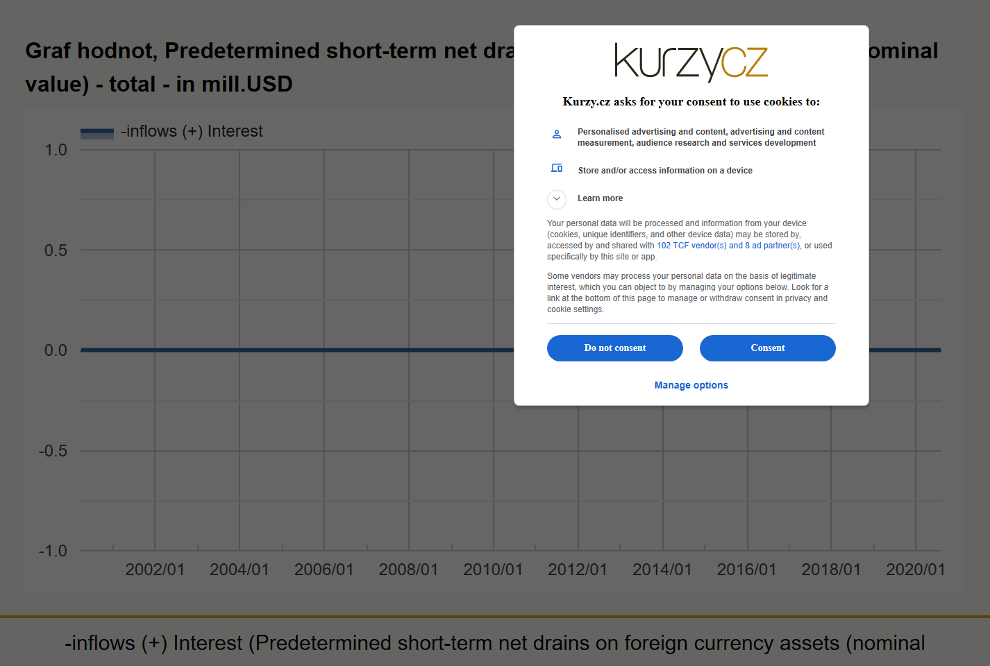The image size is (990, 666).
Task: Click the 2002/01 axis label
Action: pos(155,570)
